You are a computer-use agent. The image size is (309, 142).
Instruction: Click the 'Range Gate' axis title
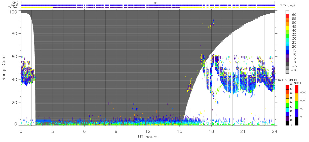pos(4,68)
